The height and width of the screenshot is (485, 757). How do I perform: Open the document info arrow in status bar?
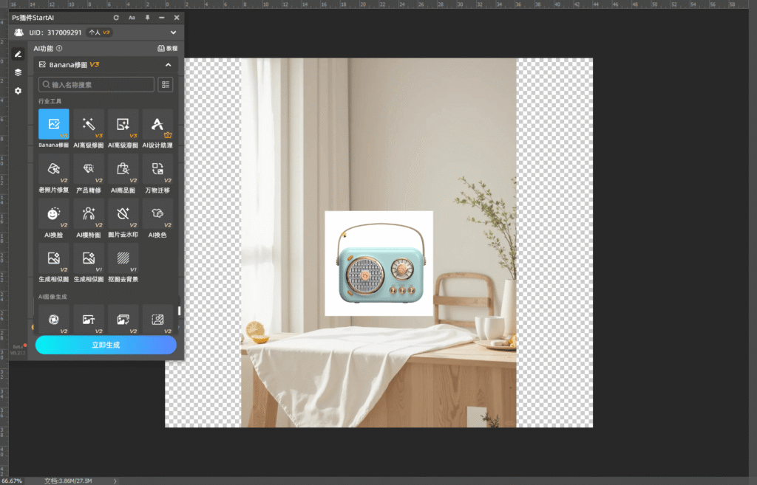coord(115,481)
